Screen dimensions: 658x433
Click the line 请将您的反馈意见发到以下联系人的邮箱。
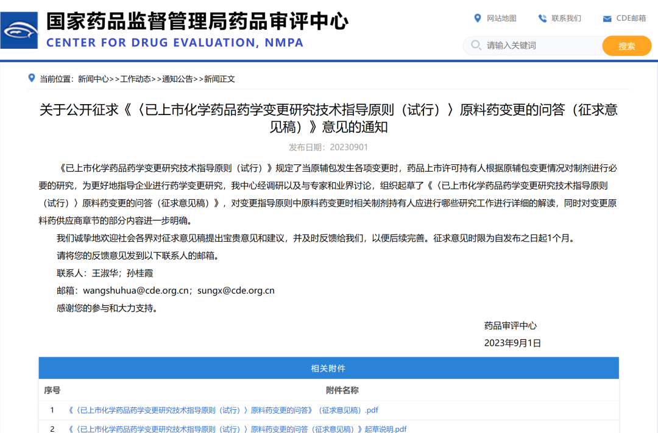[140, 256]
